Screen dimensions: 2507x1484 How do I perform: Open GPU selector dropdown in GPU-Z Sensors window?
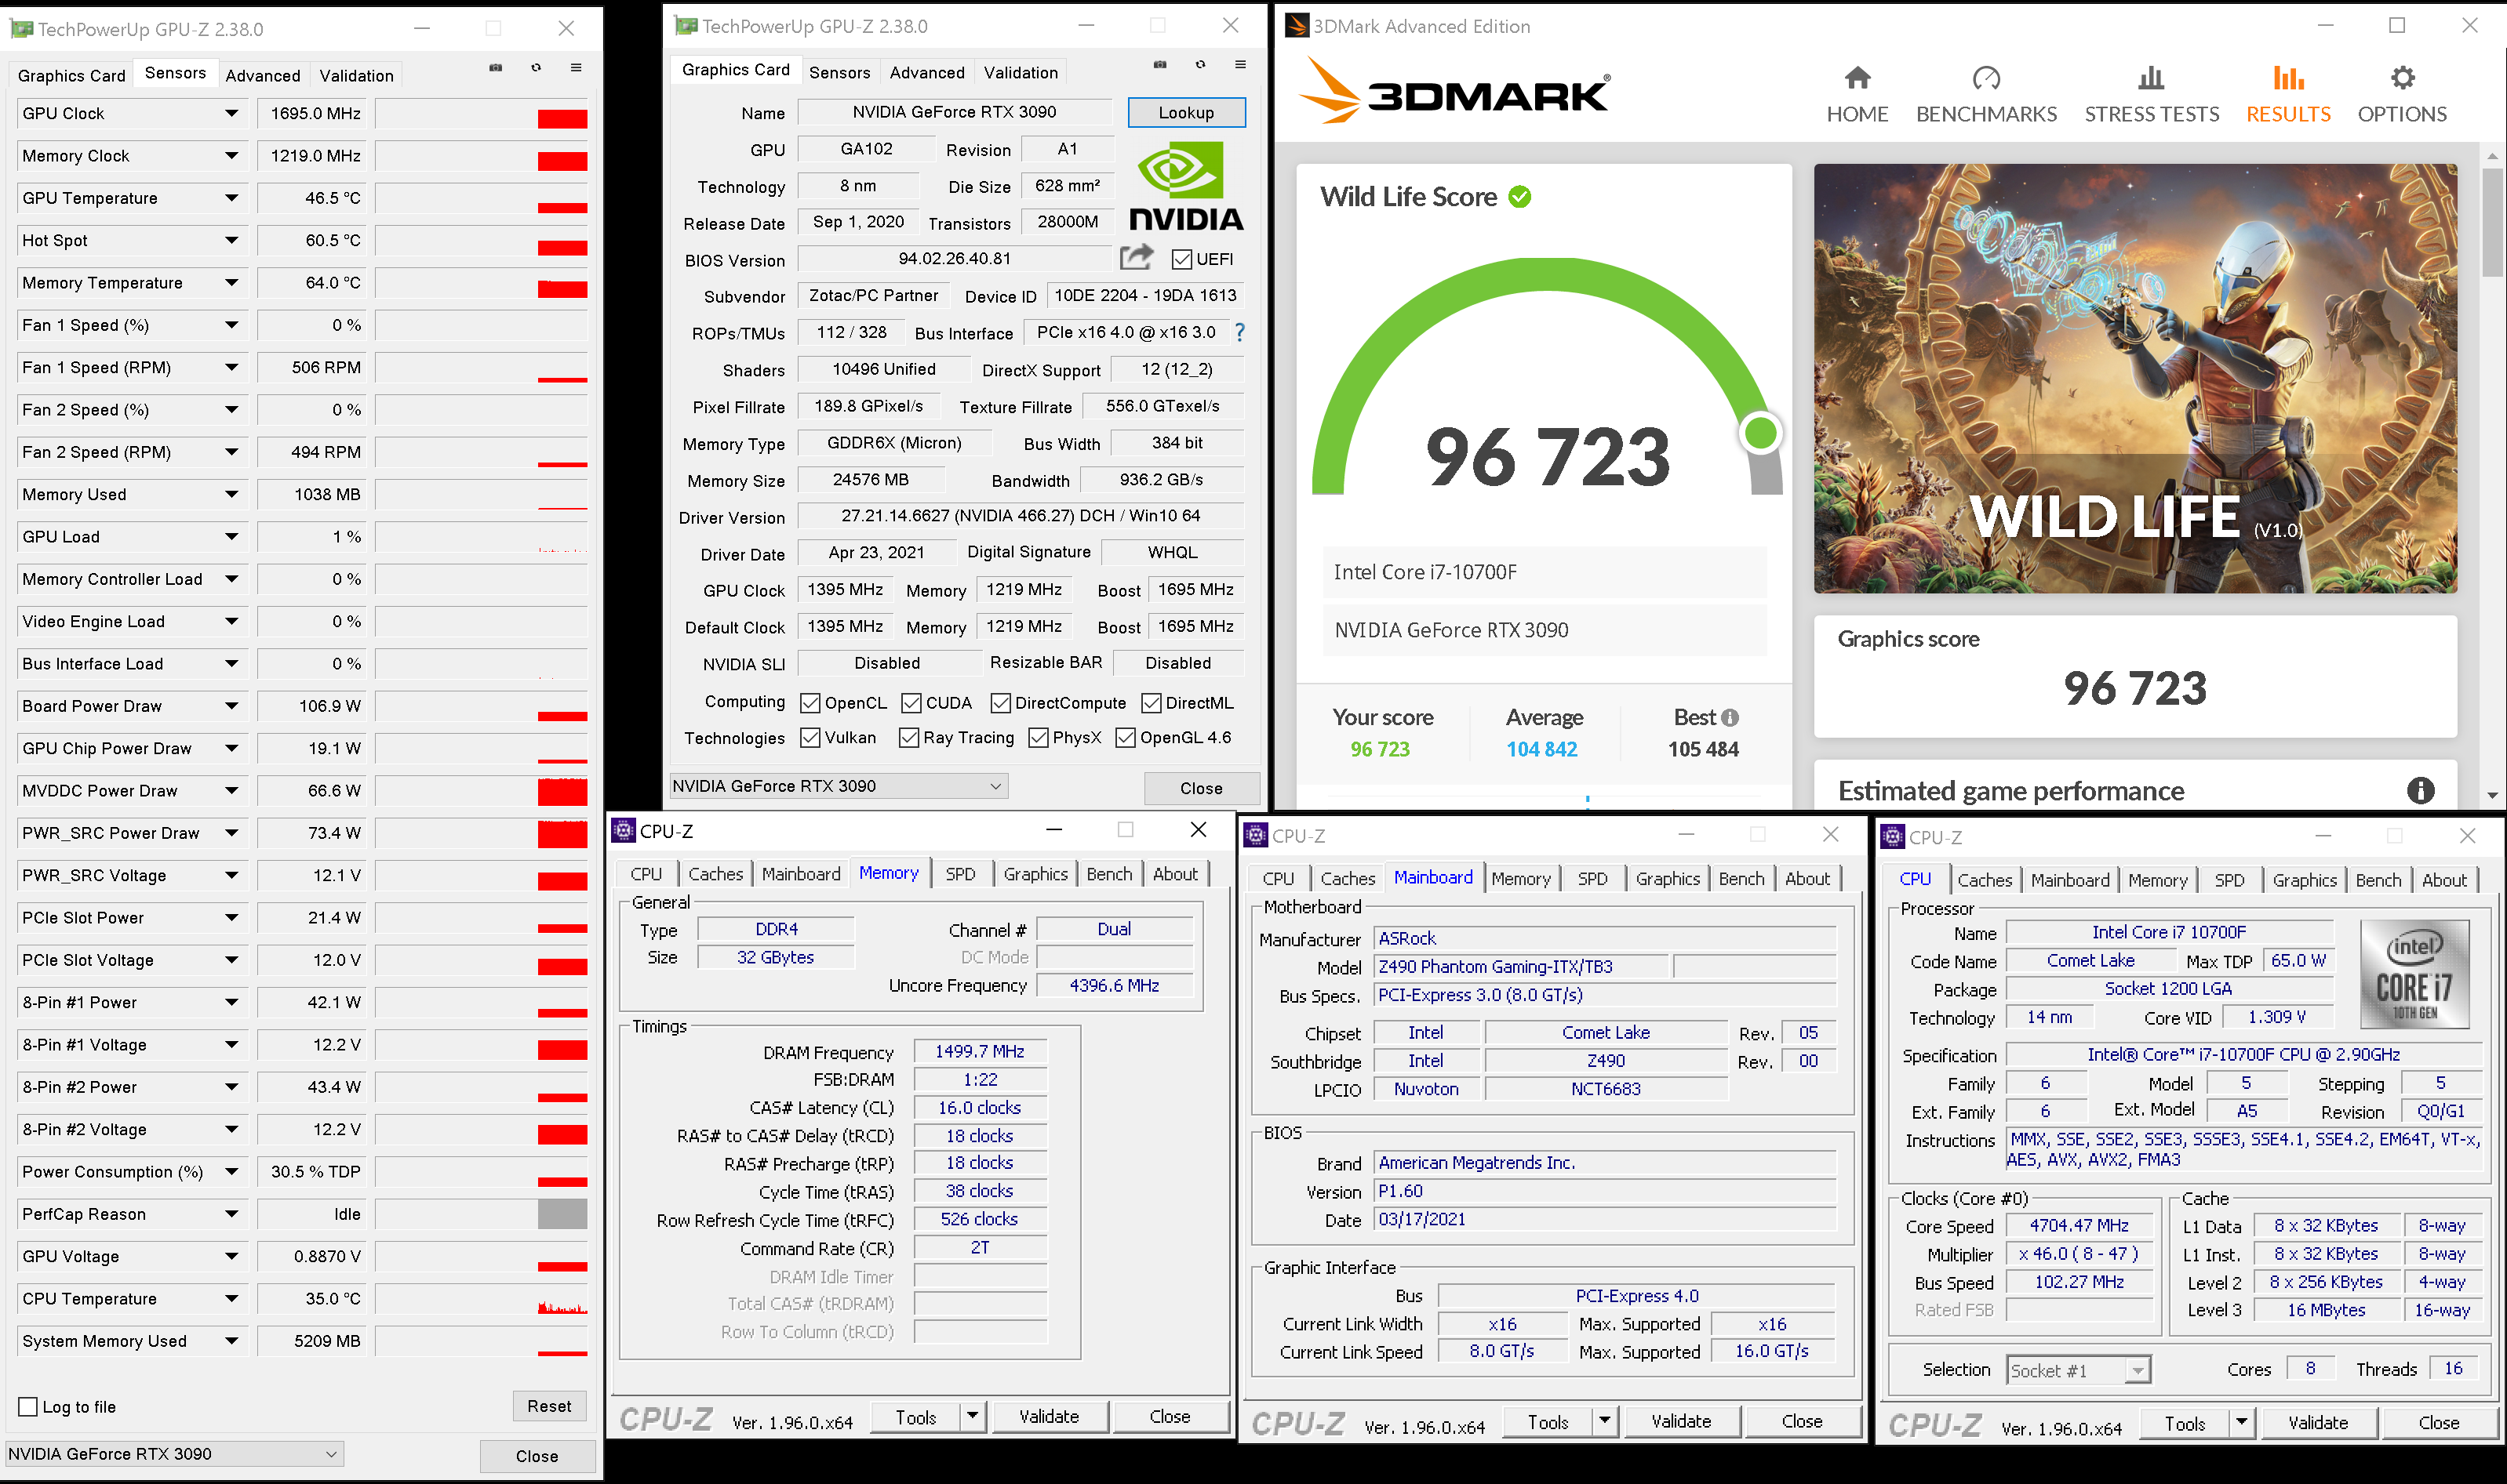pyautogui.click(x=175, y=1453)
